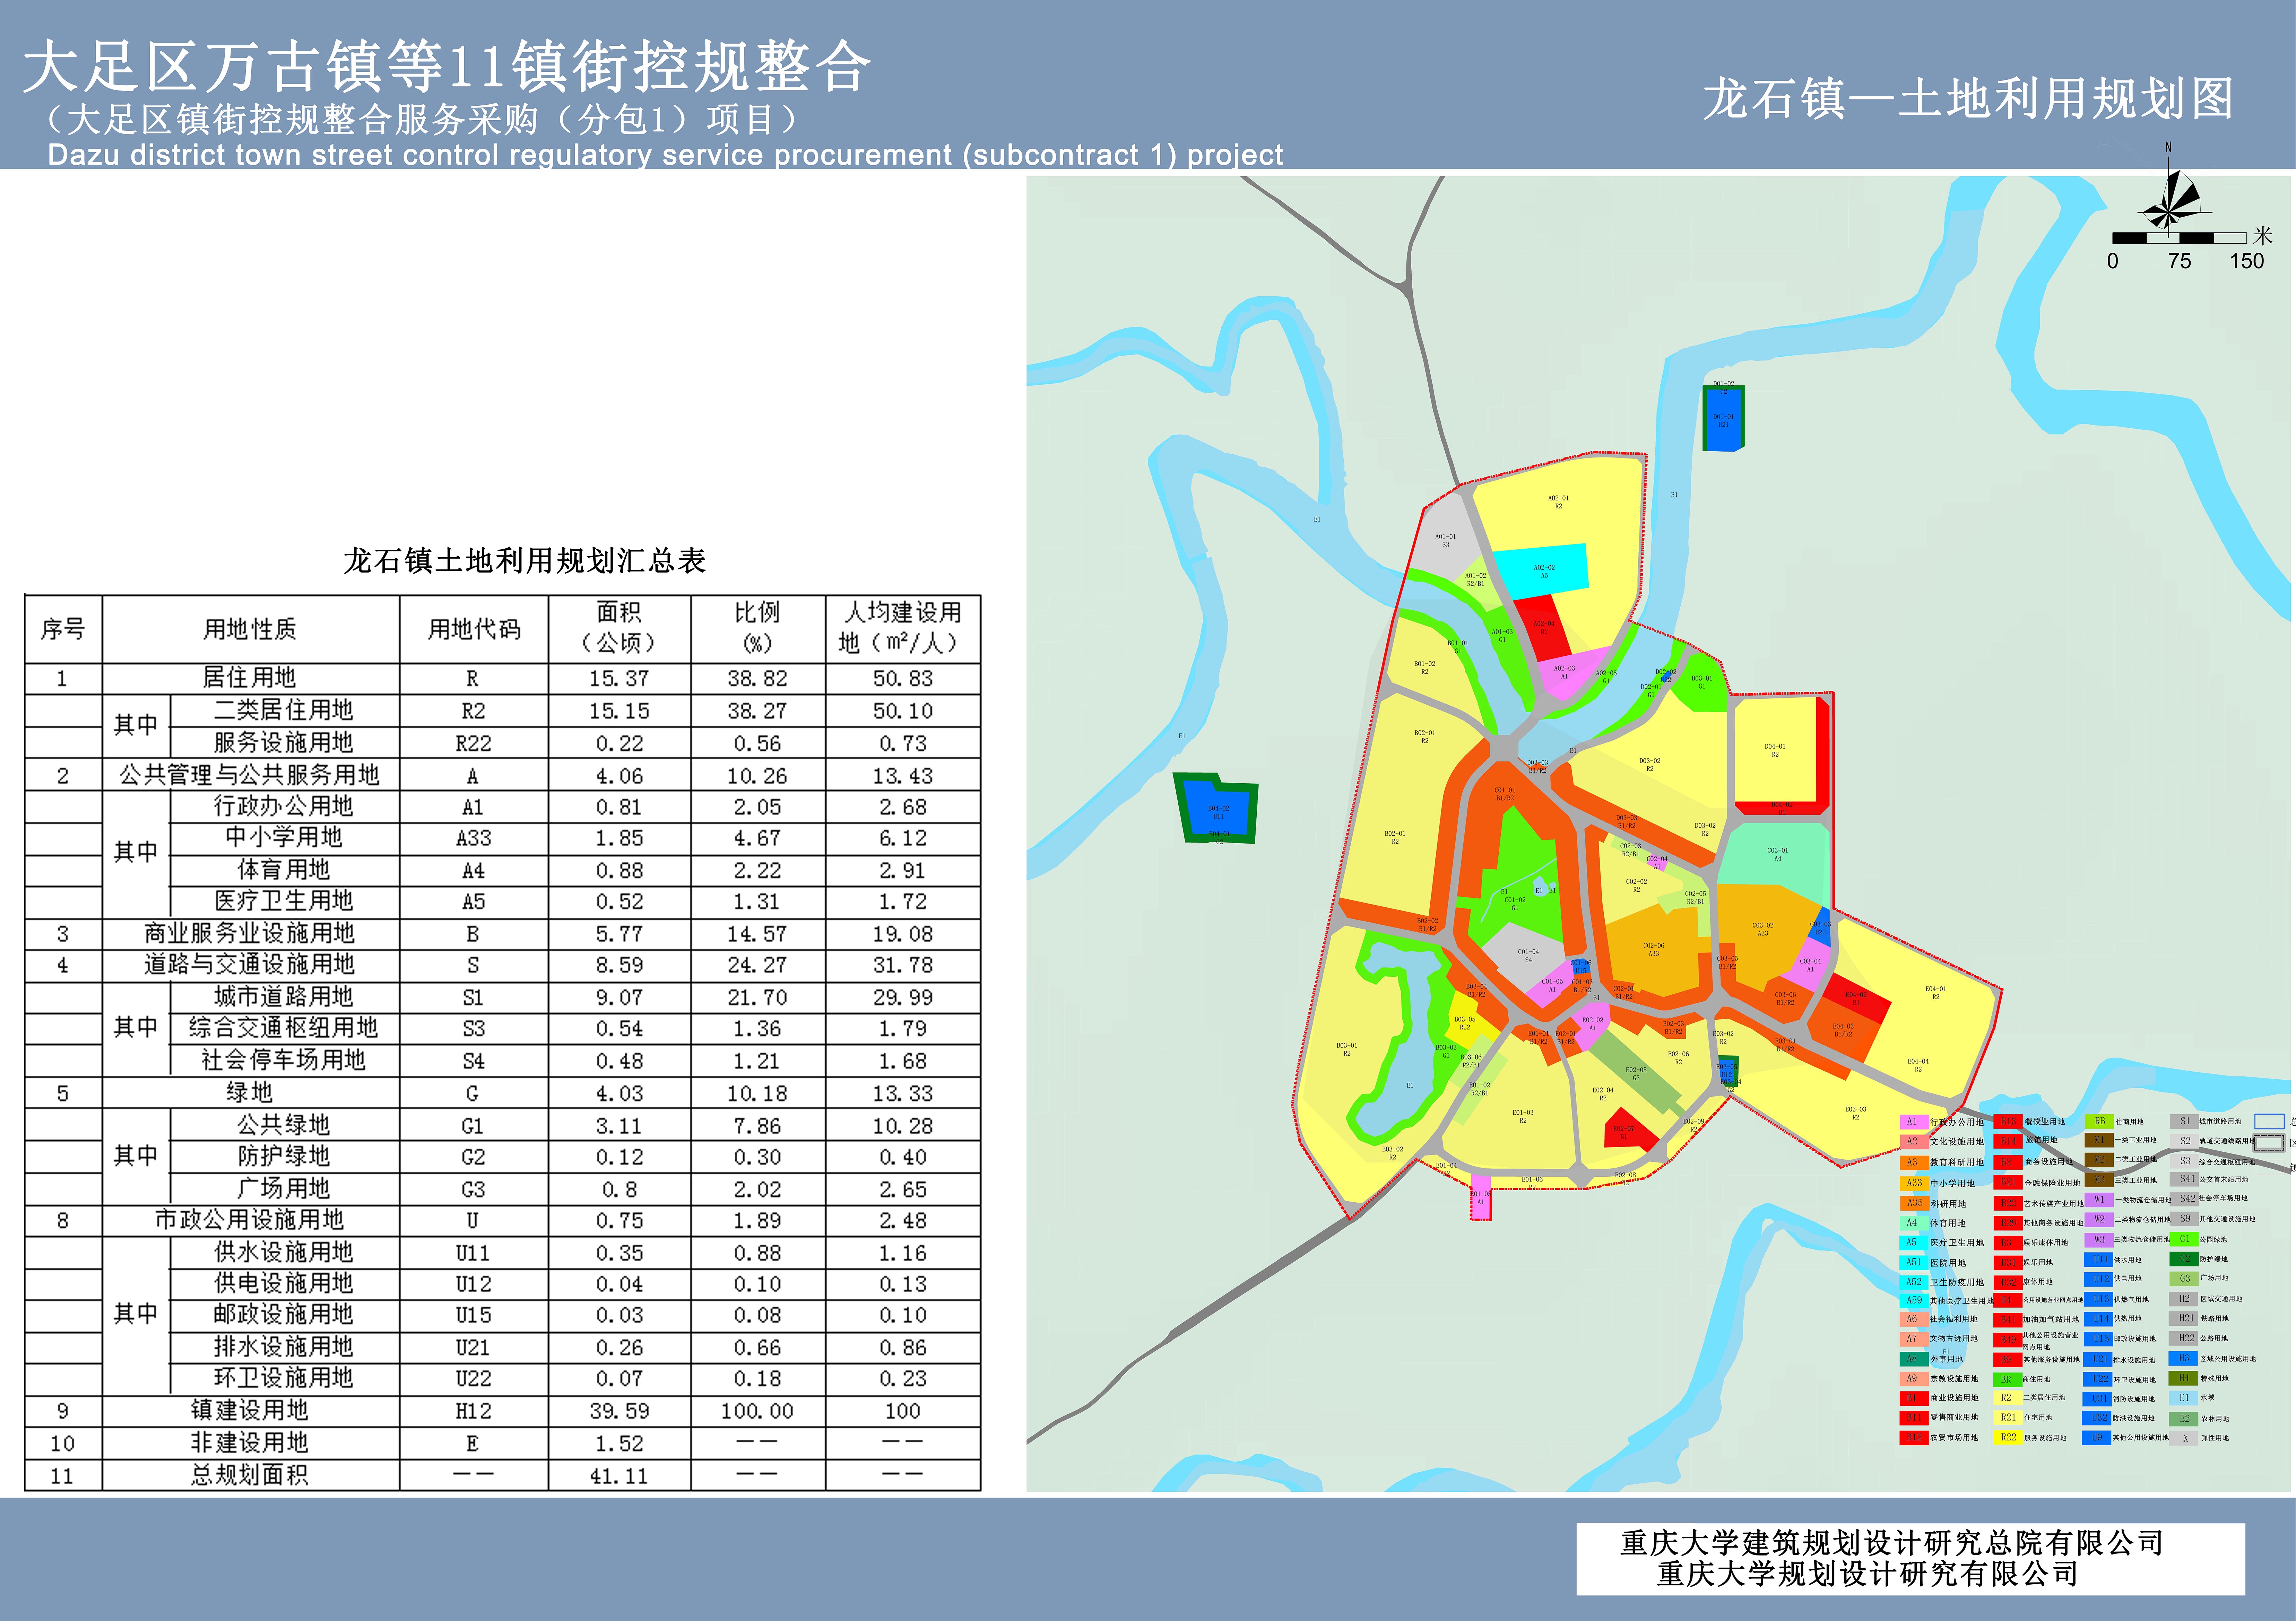Viewport: 2296px width, 1621px height.
Task: Click the 居住用地 row label
Action: tap(250, 678)
